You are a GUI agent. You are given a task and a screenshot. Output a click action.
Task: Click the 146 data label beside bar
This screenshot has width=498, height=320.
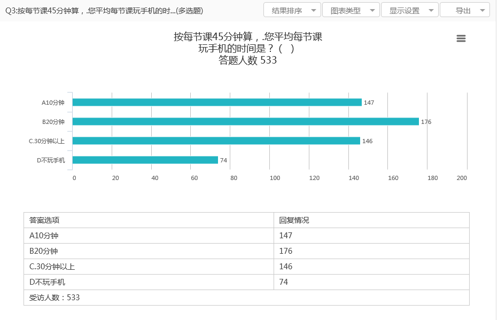(367, 141)
